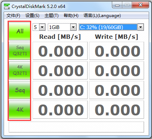Minimize the CrystalDiskMark window
This screenshot has width=152, height=139.
pyautogui.click(x=117, y=5)
